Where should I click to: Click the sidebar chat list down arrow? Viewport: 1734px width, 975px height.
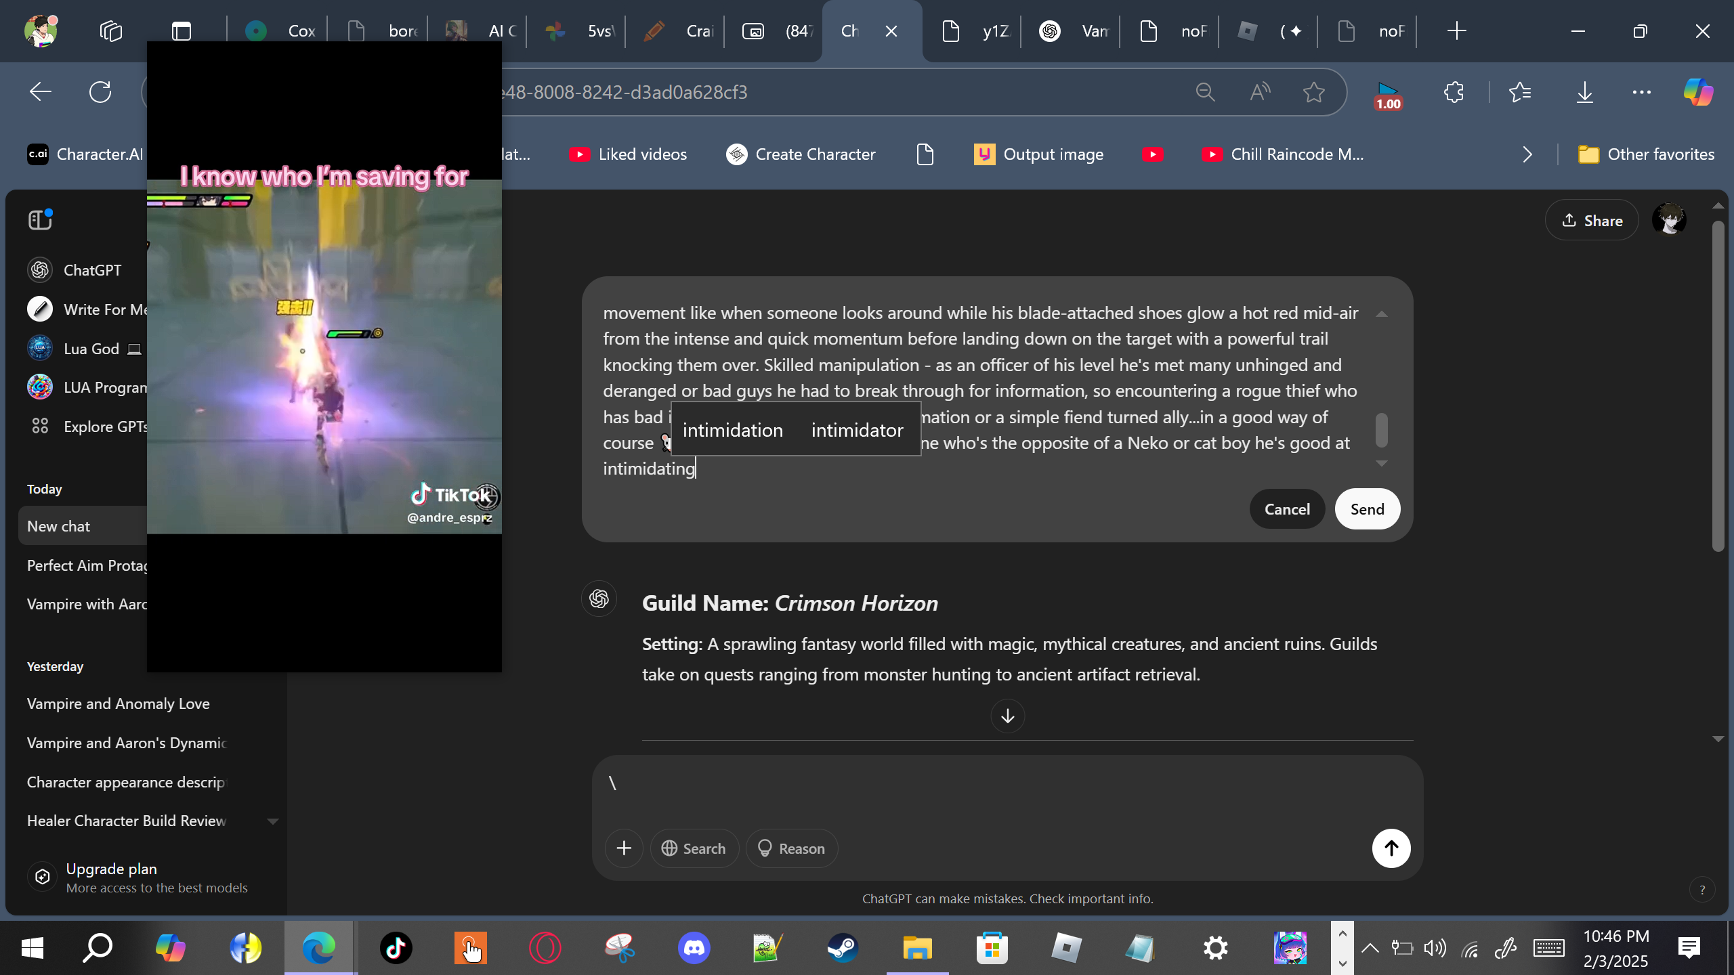coord(273,821)
